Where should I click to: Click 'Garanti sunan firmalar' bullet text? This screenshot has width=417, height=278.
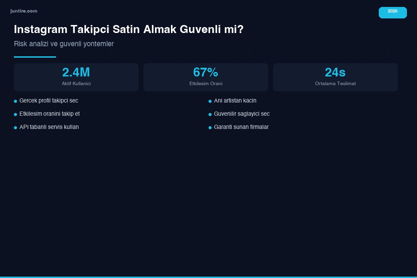pyautogui.click(x=241, y=127)
